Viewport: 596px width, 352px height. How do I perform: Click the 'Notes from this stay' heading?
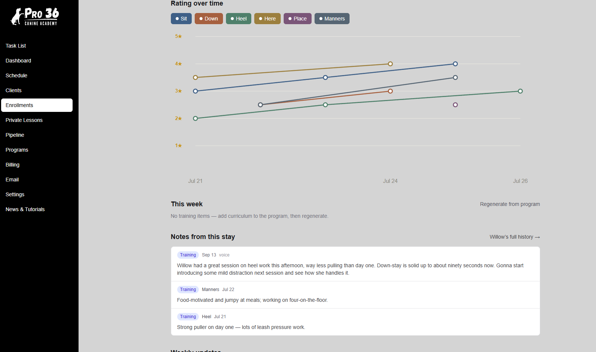[203, 237]
